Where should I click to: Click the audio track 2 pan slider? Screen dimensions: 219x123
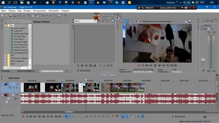(7, 102)
